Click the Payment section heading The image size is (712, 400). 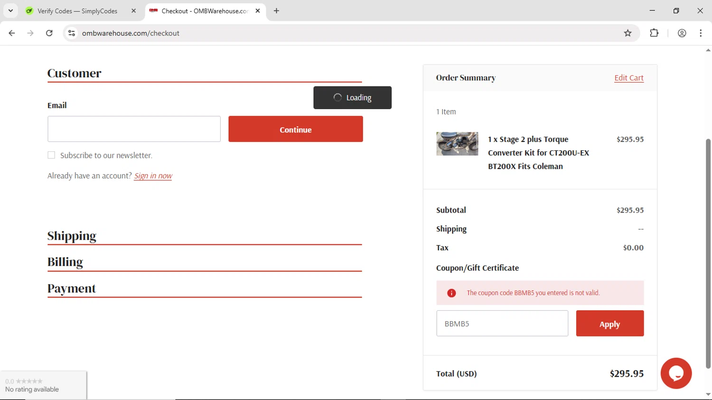[x=72, y=288]
